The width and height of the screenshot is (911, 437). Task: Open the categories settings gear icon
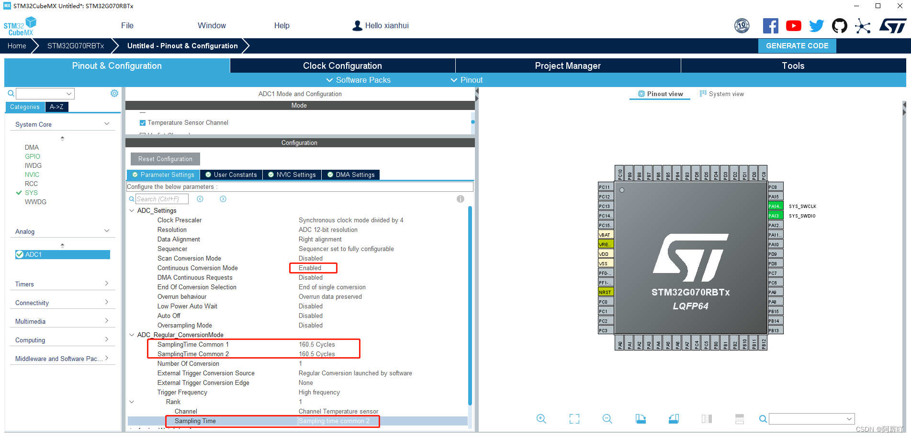pyautogui.click(x=114, y=93)
